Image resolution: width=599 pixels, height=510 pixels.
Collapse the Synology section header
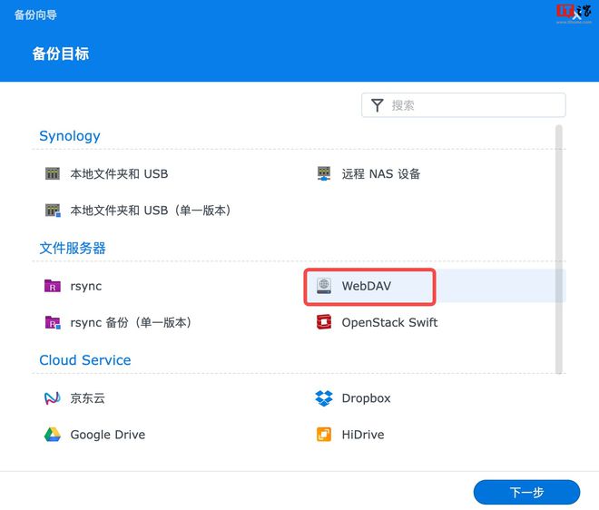pos(70,136)
